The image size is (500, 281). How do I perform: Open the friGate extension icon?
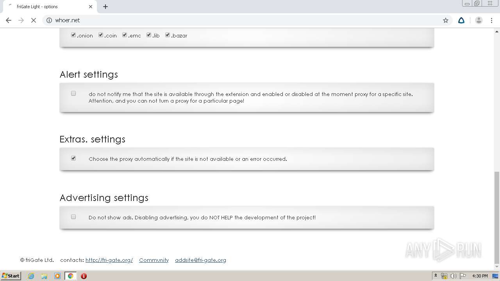(x=461, y=20)
